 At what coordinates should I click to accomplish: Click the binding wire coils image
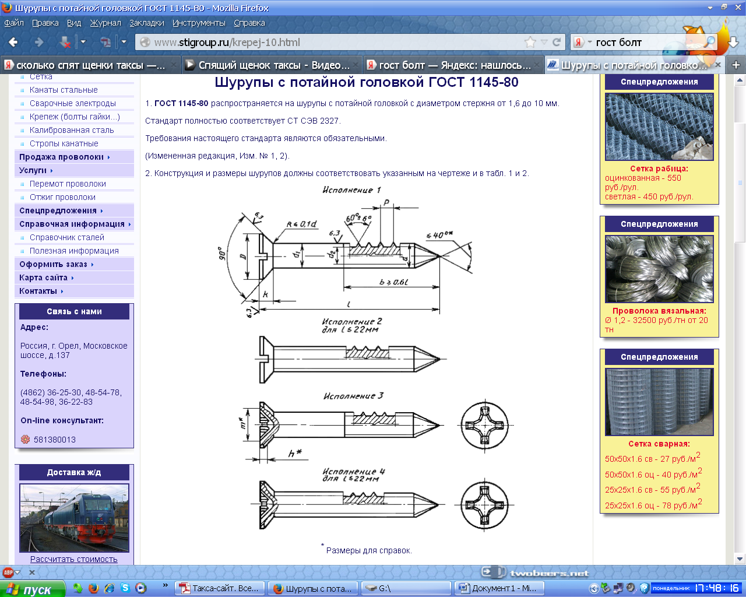coord(659,269)
